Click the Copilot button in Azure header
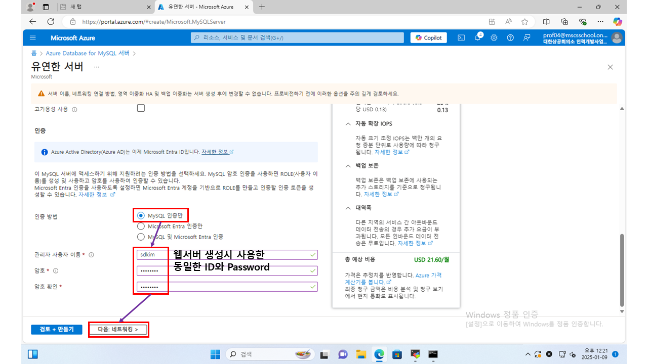Image resolution: width=648 pixels, height=364 pixels. tap(428, 38)
